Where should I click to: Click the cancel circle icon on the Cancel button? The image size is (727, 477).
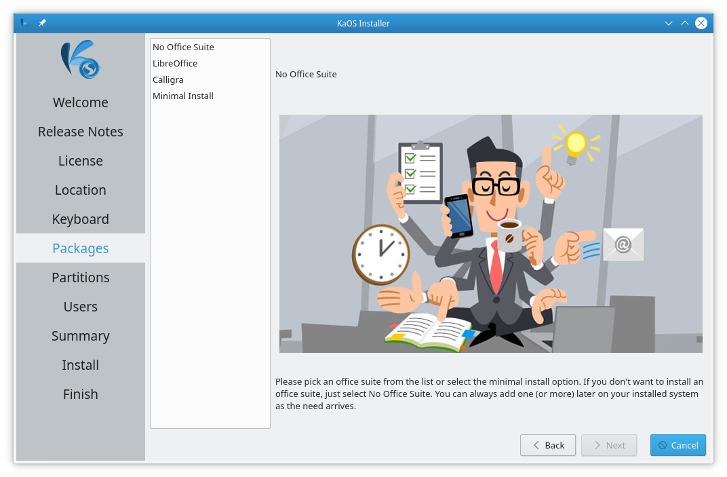(663, 445)
